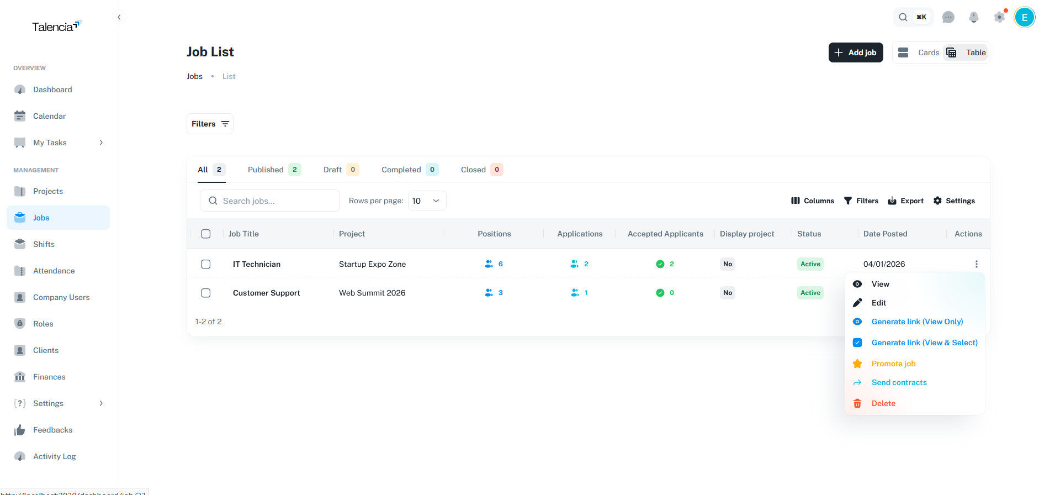Choose Send contracts

(915, 382)
